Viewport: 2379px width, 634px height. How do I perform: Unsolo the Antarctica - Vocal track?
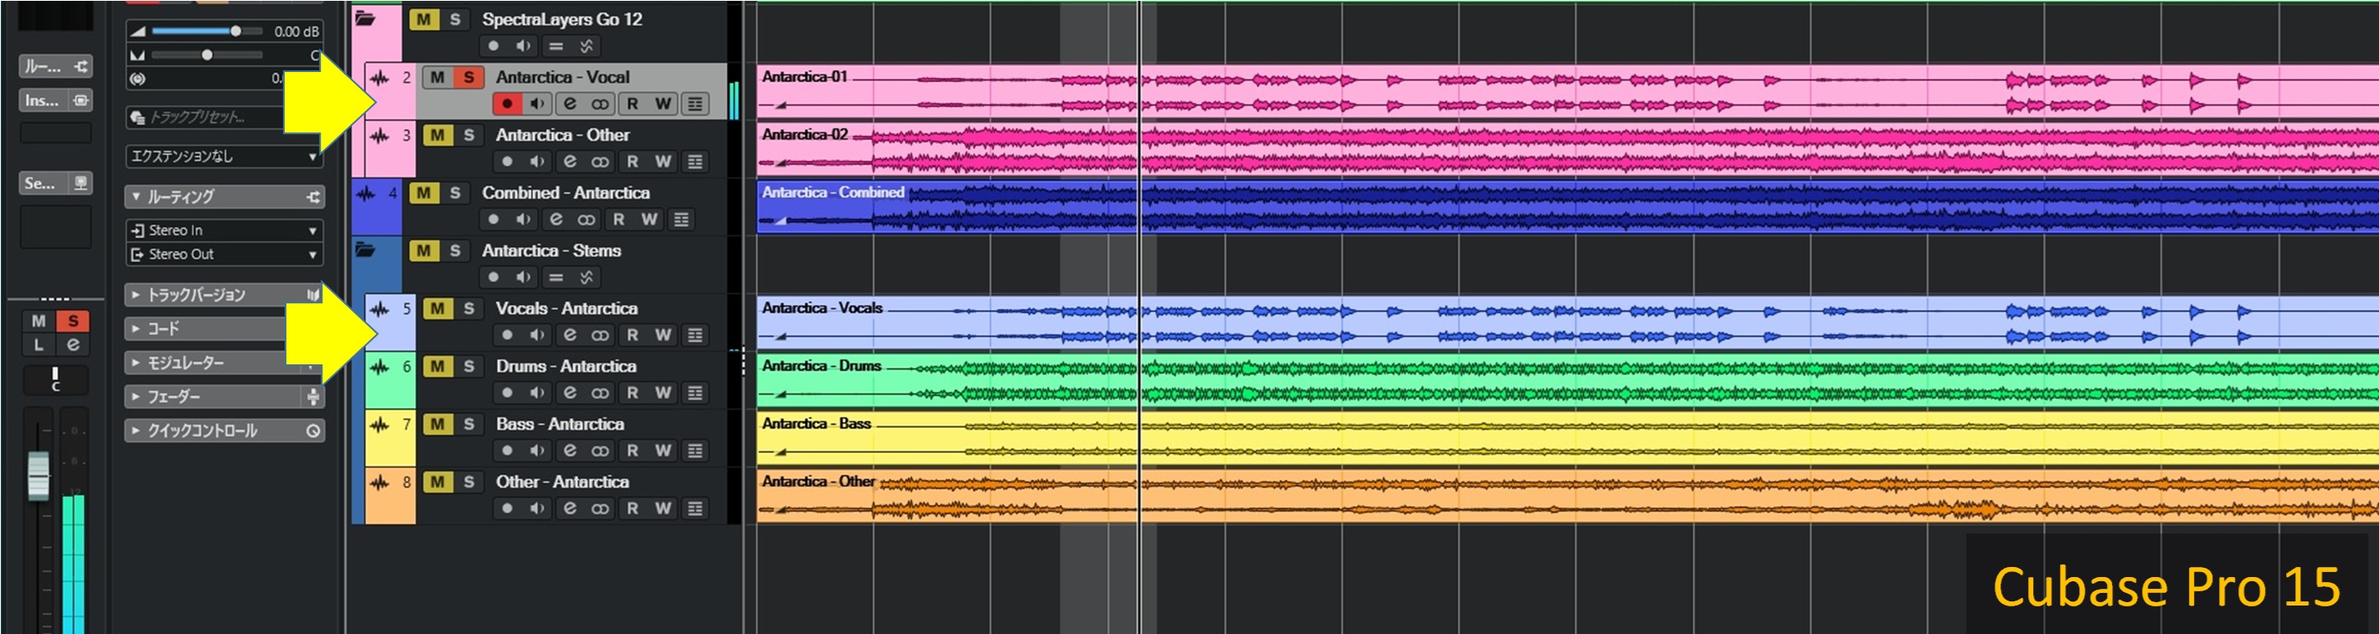(468, 78)
